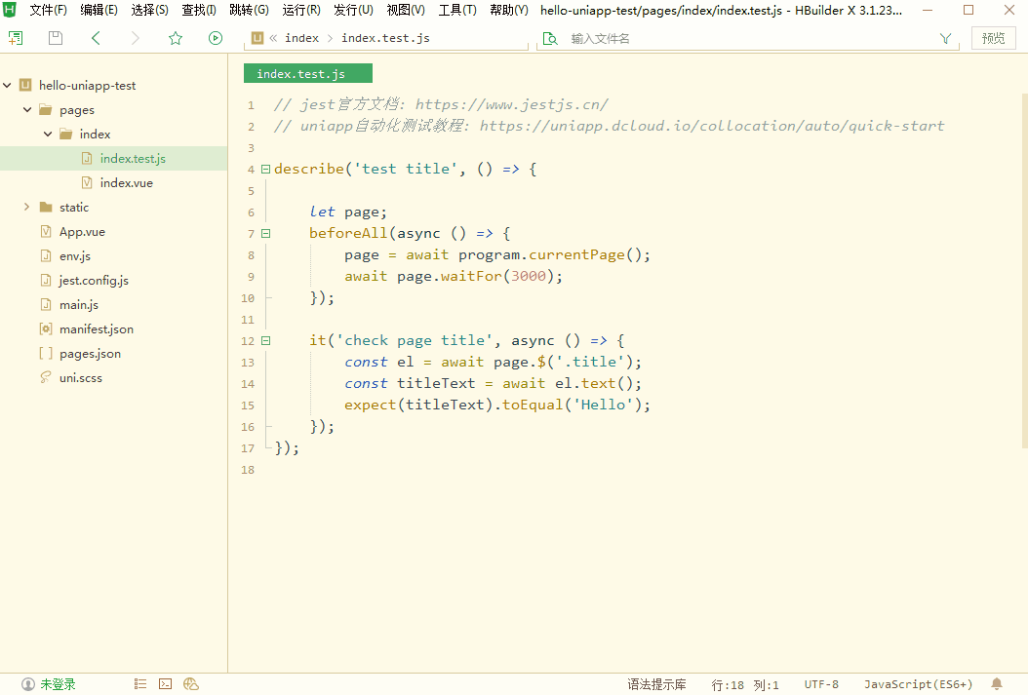Open the 工具(T) menu

pos(457,10)
